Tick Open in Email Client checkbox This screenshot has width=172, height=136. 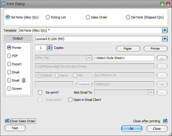[70, 100]
